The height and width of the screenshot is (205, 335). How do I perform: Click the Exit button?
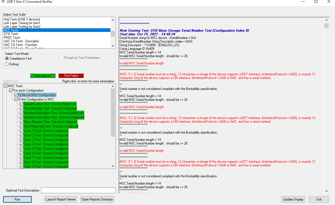tap(319, 199)
